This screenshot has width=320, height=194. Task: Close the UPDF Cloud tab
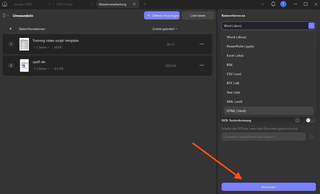pyautogui.click(x=91, y=4)
